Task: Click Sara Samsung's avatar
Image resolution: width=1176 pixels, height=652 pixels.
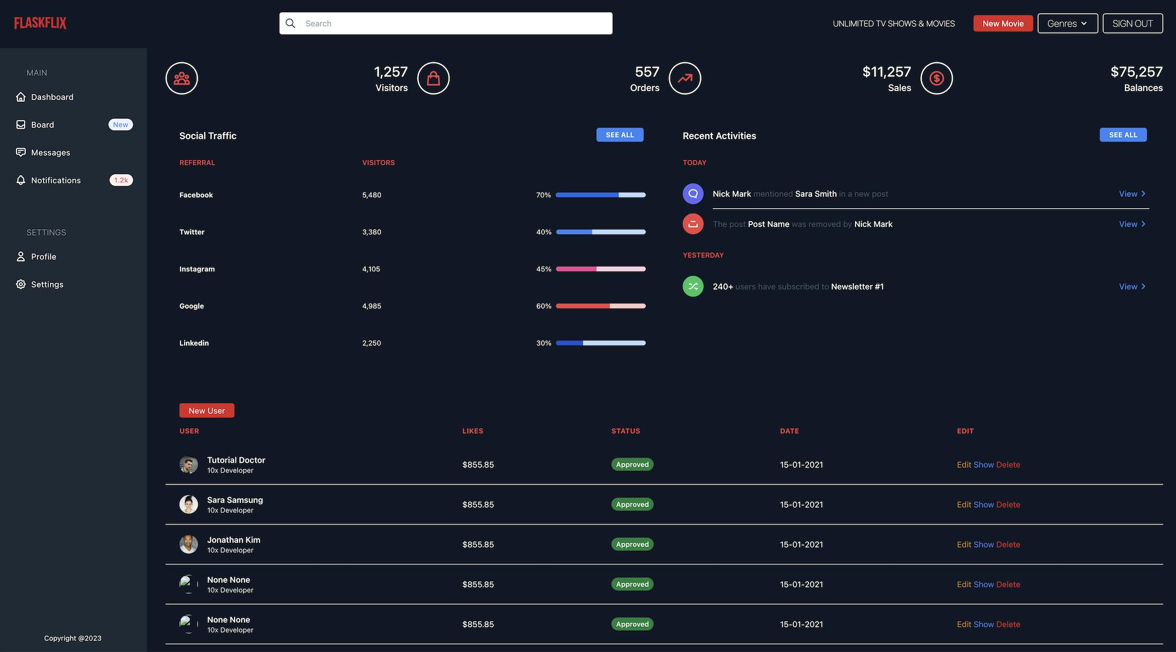Action: pyautogui.click(x=189, y=504)
